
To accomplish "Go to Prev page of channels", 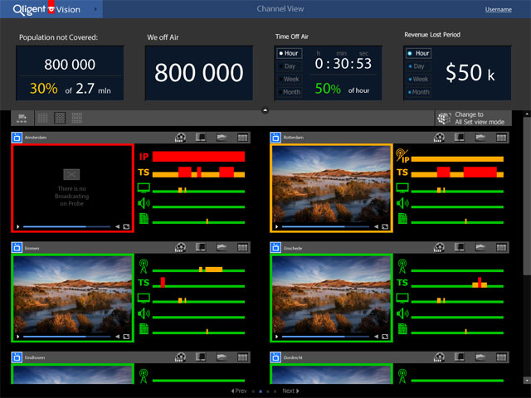I will 239,391.
